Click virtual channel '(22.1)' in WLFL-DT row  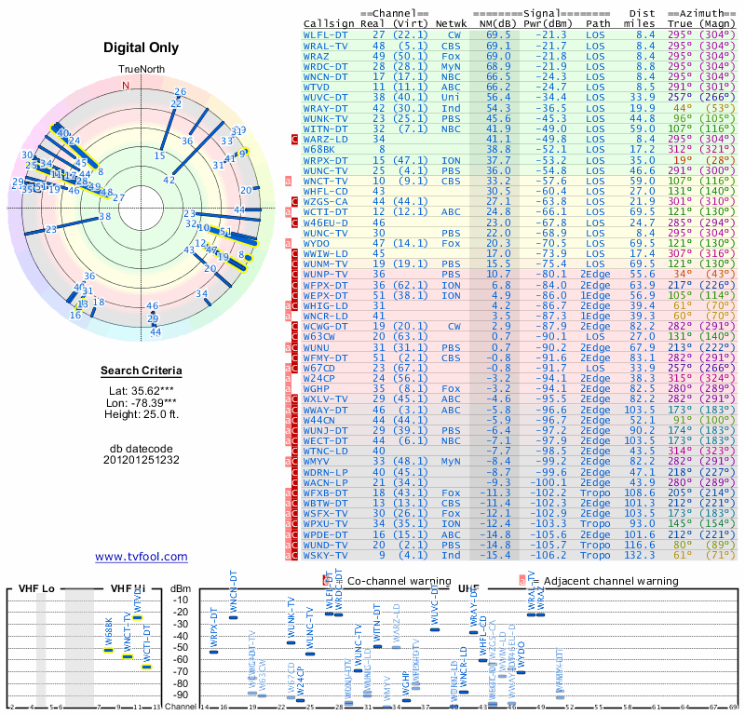point(411,35)
